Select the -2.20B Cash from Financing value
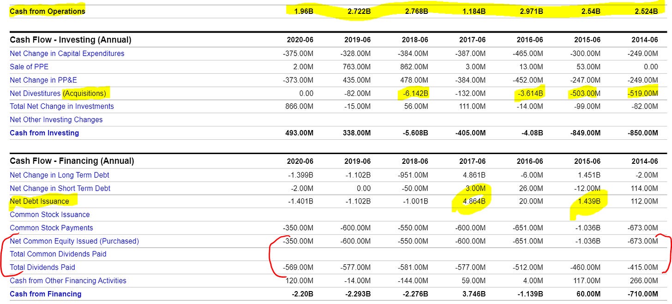The height and width of the screenshot is (304, 672). pyautogui.click(x=303, y=294)
